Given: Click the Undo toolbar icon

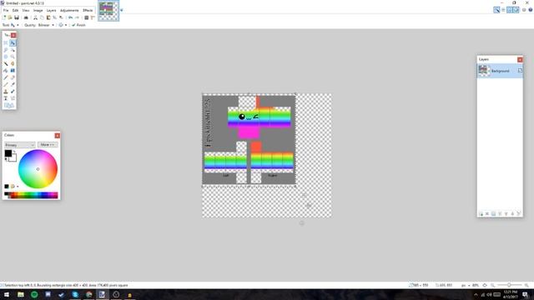Looking at the screenshot, I should tap(70, 17).
